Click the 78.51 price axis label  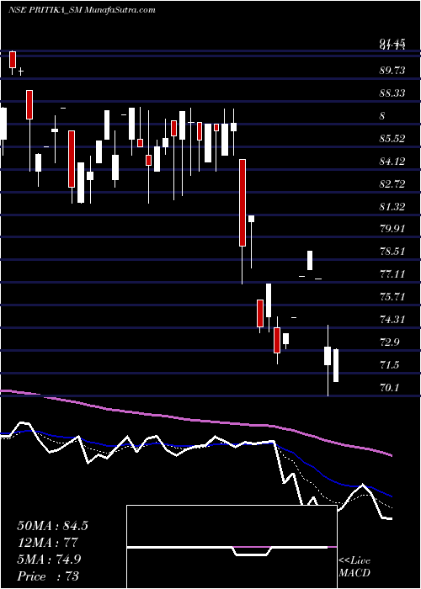392,251
